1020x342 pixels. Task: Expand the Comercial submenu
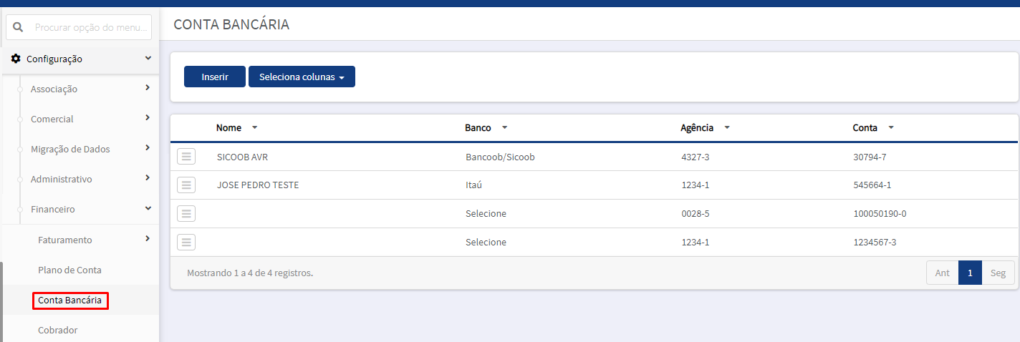[147, 118]
